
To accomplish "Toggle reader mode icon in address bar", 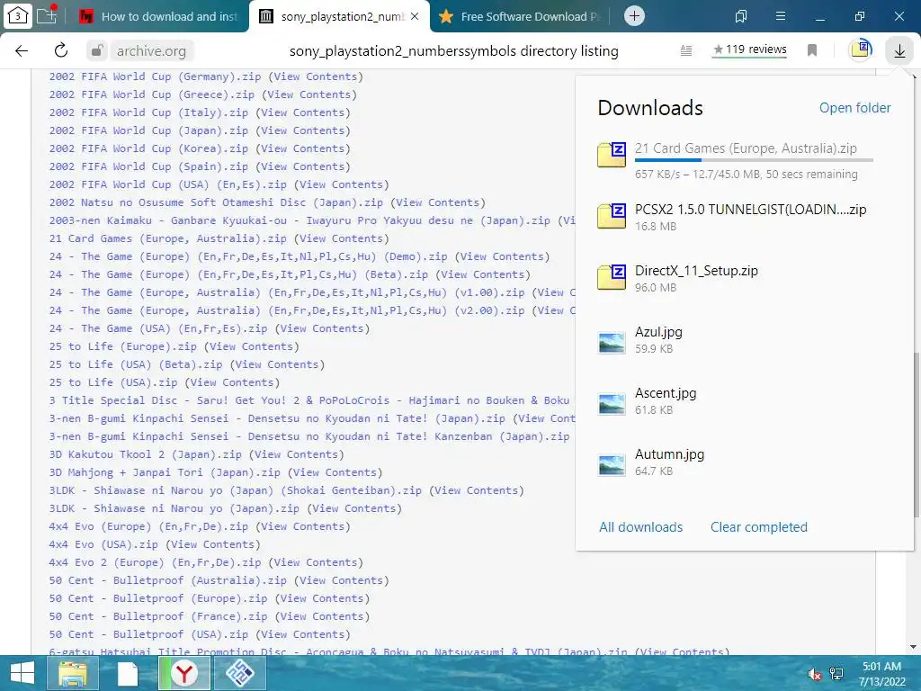I will pyautogui.click(x=686, y=50).
